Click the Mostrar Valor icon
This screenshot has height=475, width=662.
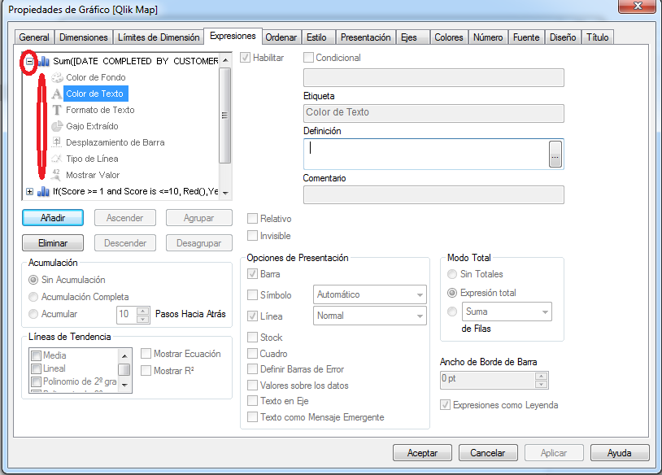click(x=57, y=175)
